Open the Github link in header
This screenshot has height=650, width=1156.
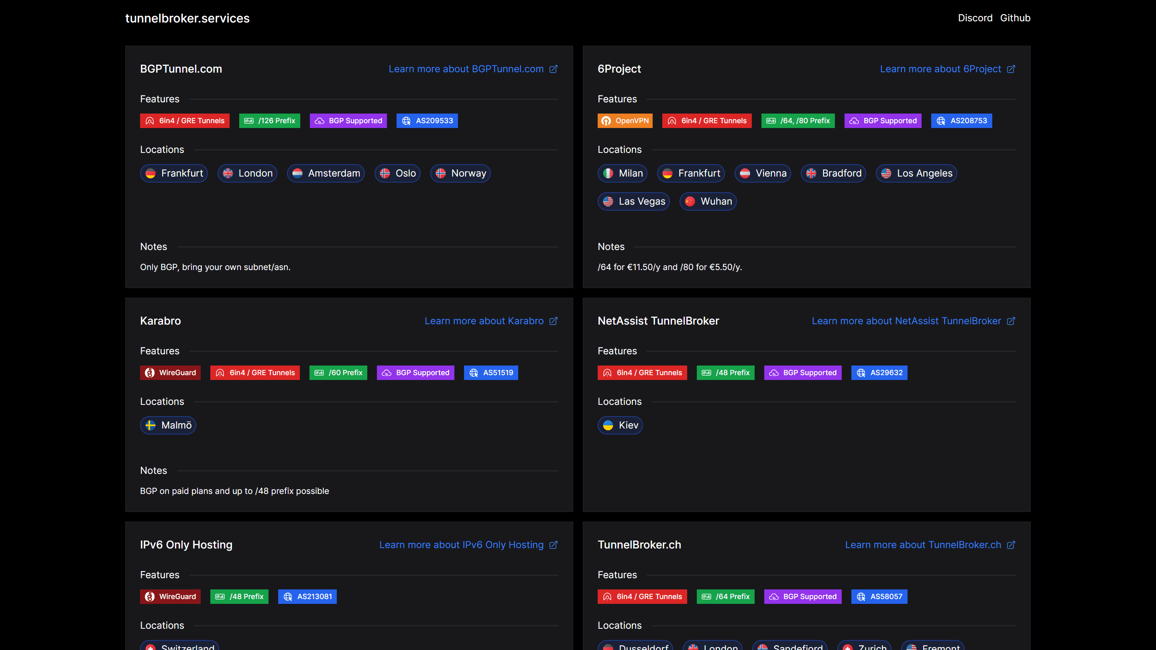tap(1015, 18)
